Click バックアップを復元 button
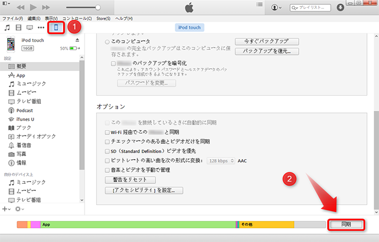Image resolution: width=379 pixels, height=242 pixels. pyautogui.click(x=267, y=51)
